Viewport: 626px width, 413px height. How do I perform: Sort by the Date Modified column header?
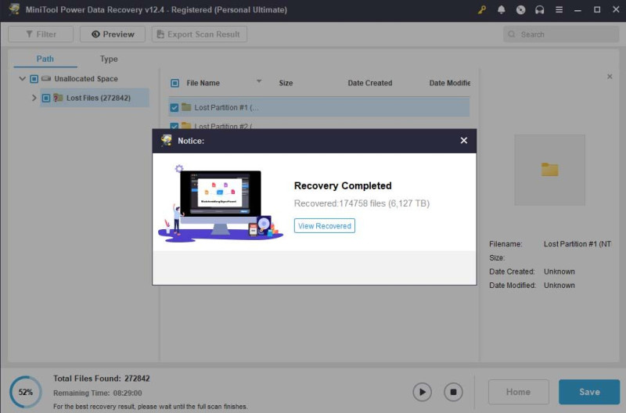click(x=449, y=83)
